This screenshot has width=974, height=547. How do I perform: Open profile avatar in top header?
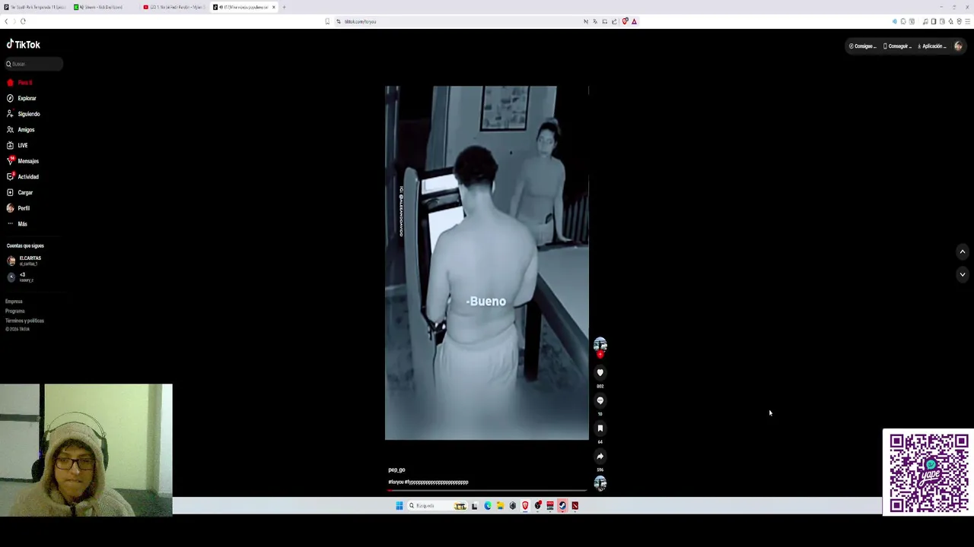(x=958, y=46)
